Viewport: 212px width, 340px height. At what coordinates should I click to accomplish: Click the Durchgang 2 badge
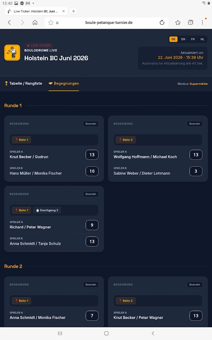[47, 210]
